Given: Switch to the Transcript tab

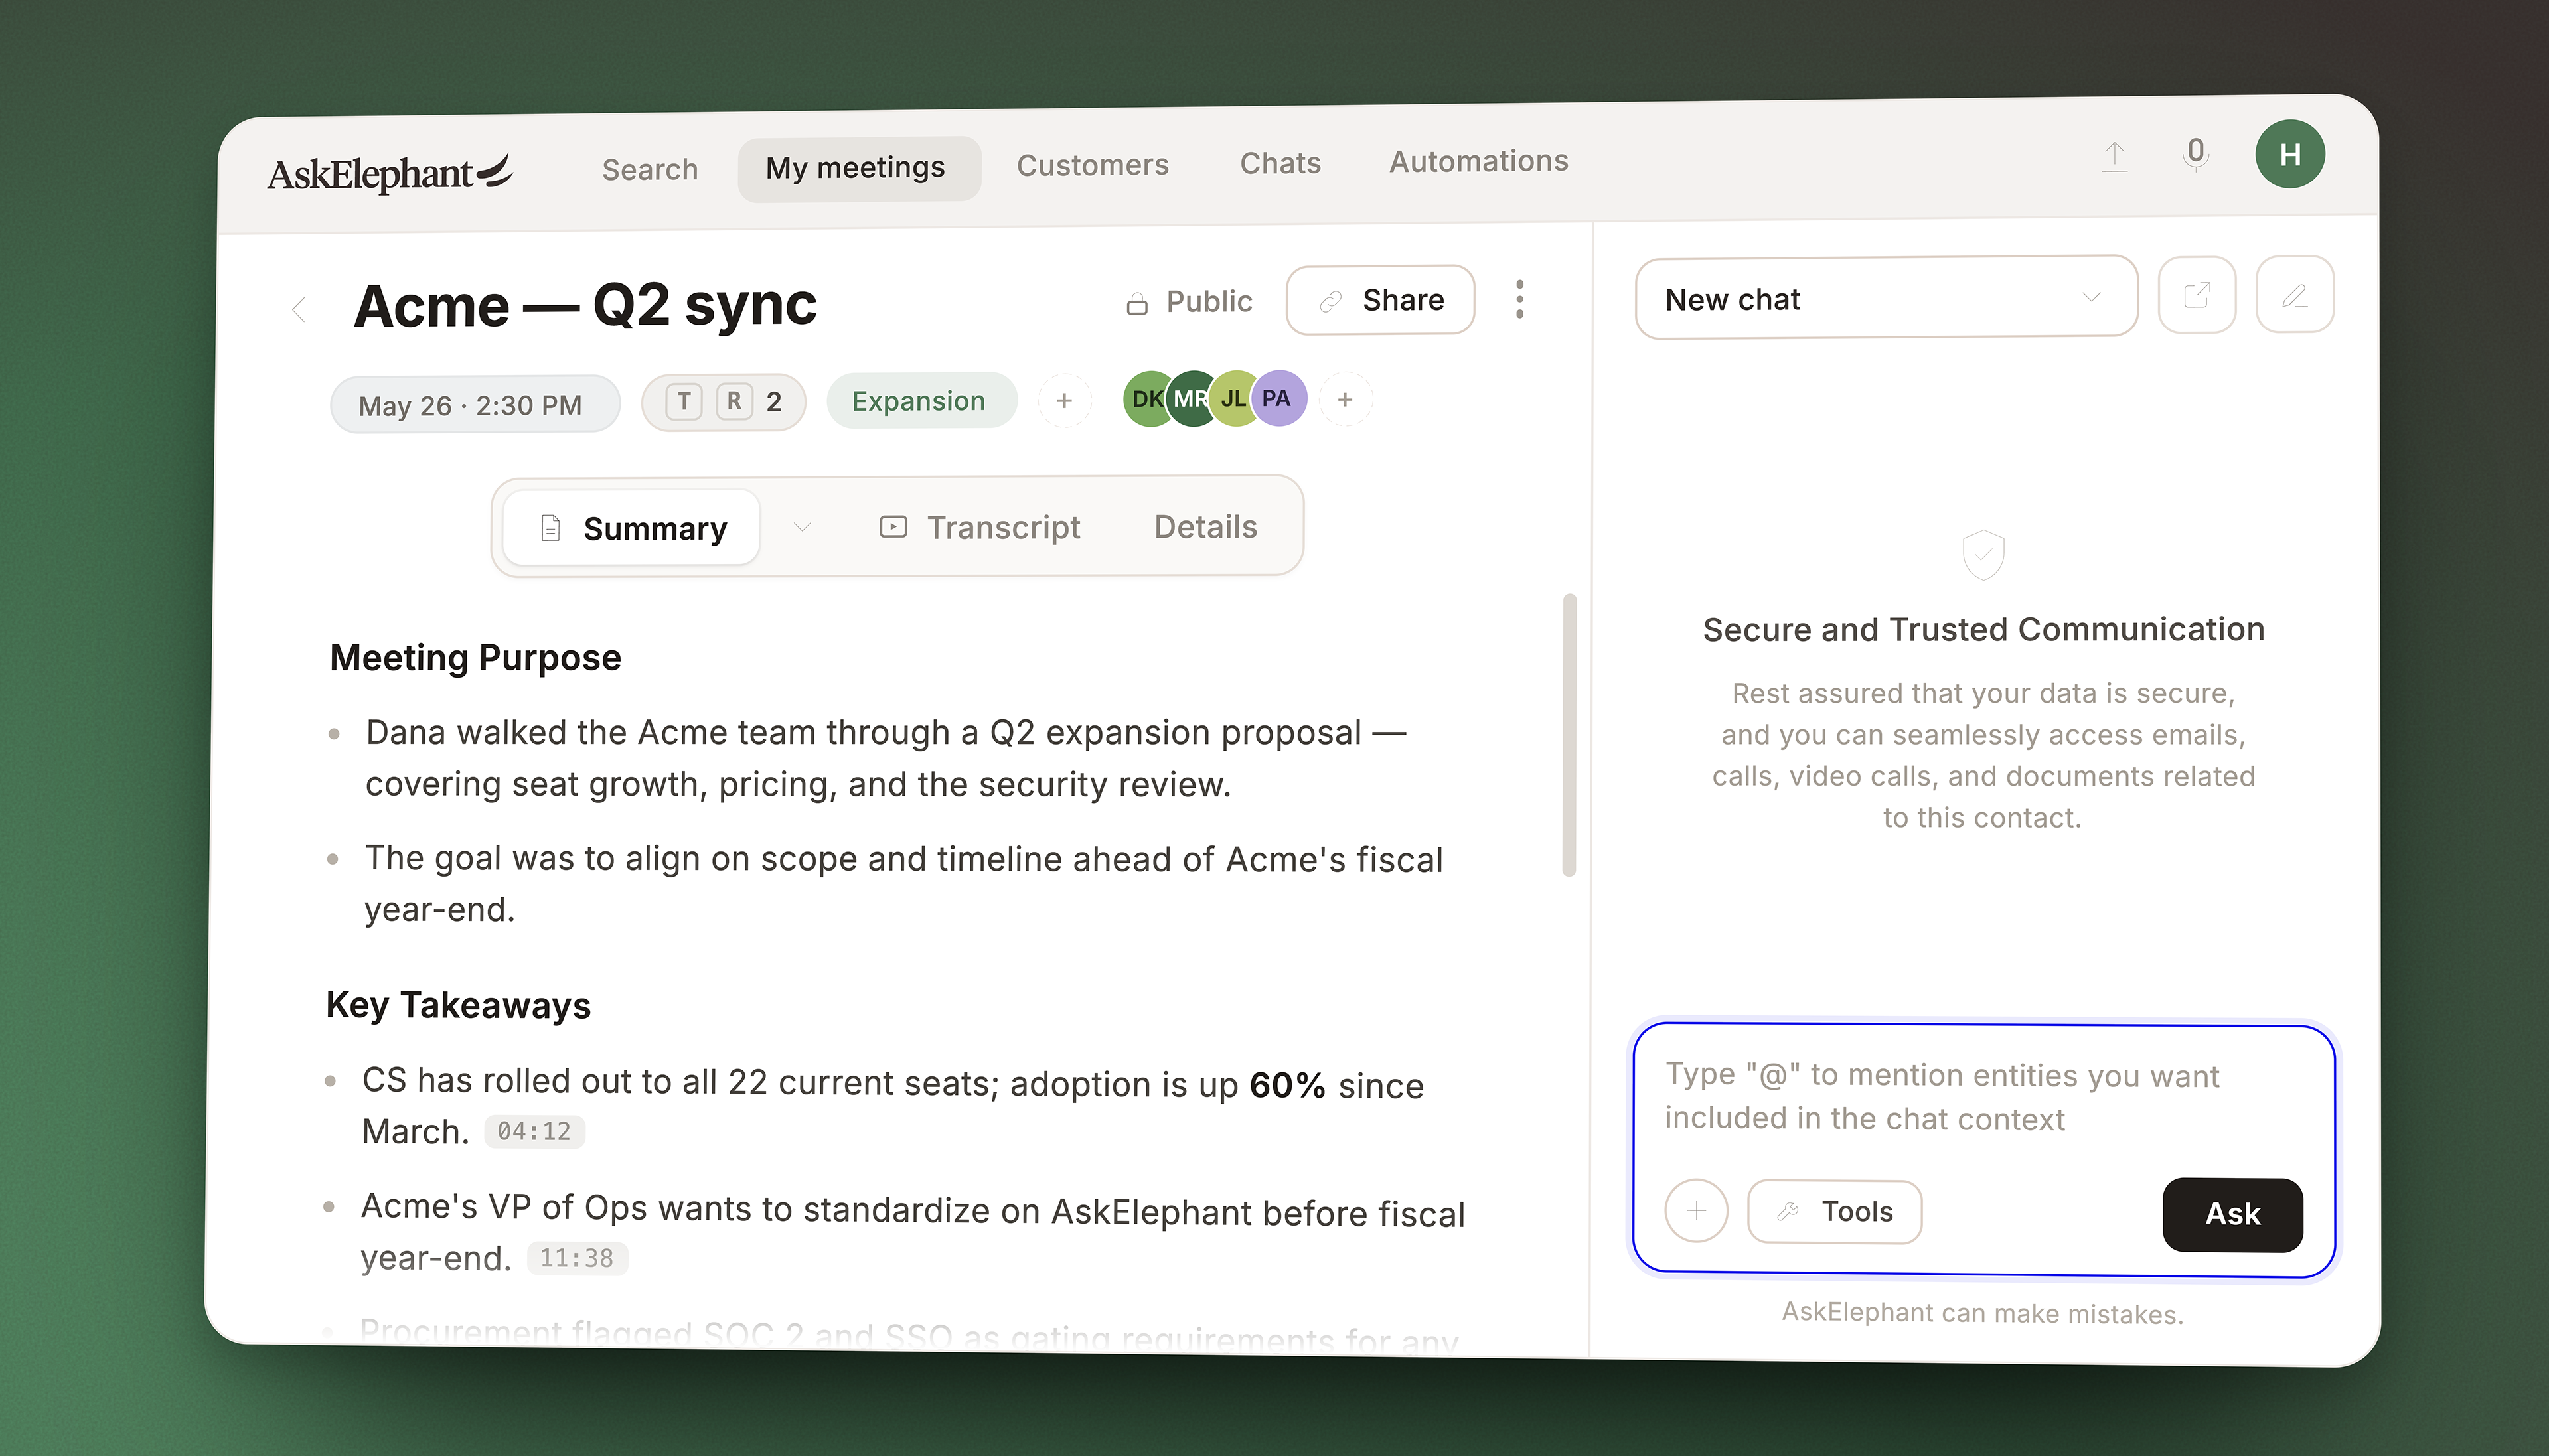Looking at the screenshot, I should coord(979,527).
